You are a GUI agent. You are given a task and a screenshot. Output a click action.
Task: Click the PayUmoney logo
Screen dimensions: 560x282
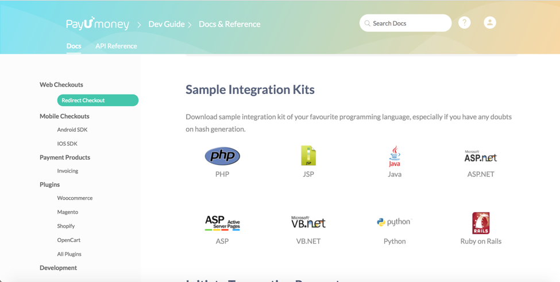[98, 23]
